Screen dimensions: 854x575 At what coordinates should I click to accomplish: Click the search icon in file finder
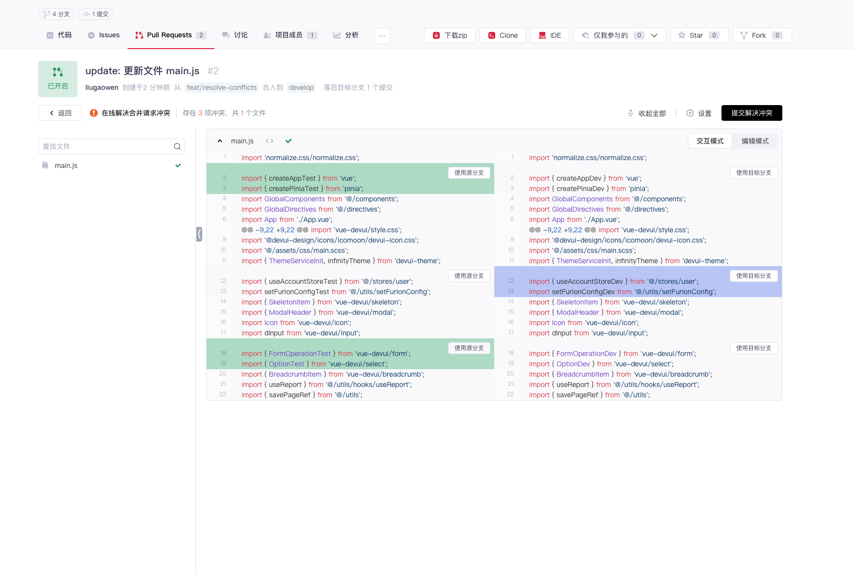(177, 146)
